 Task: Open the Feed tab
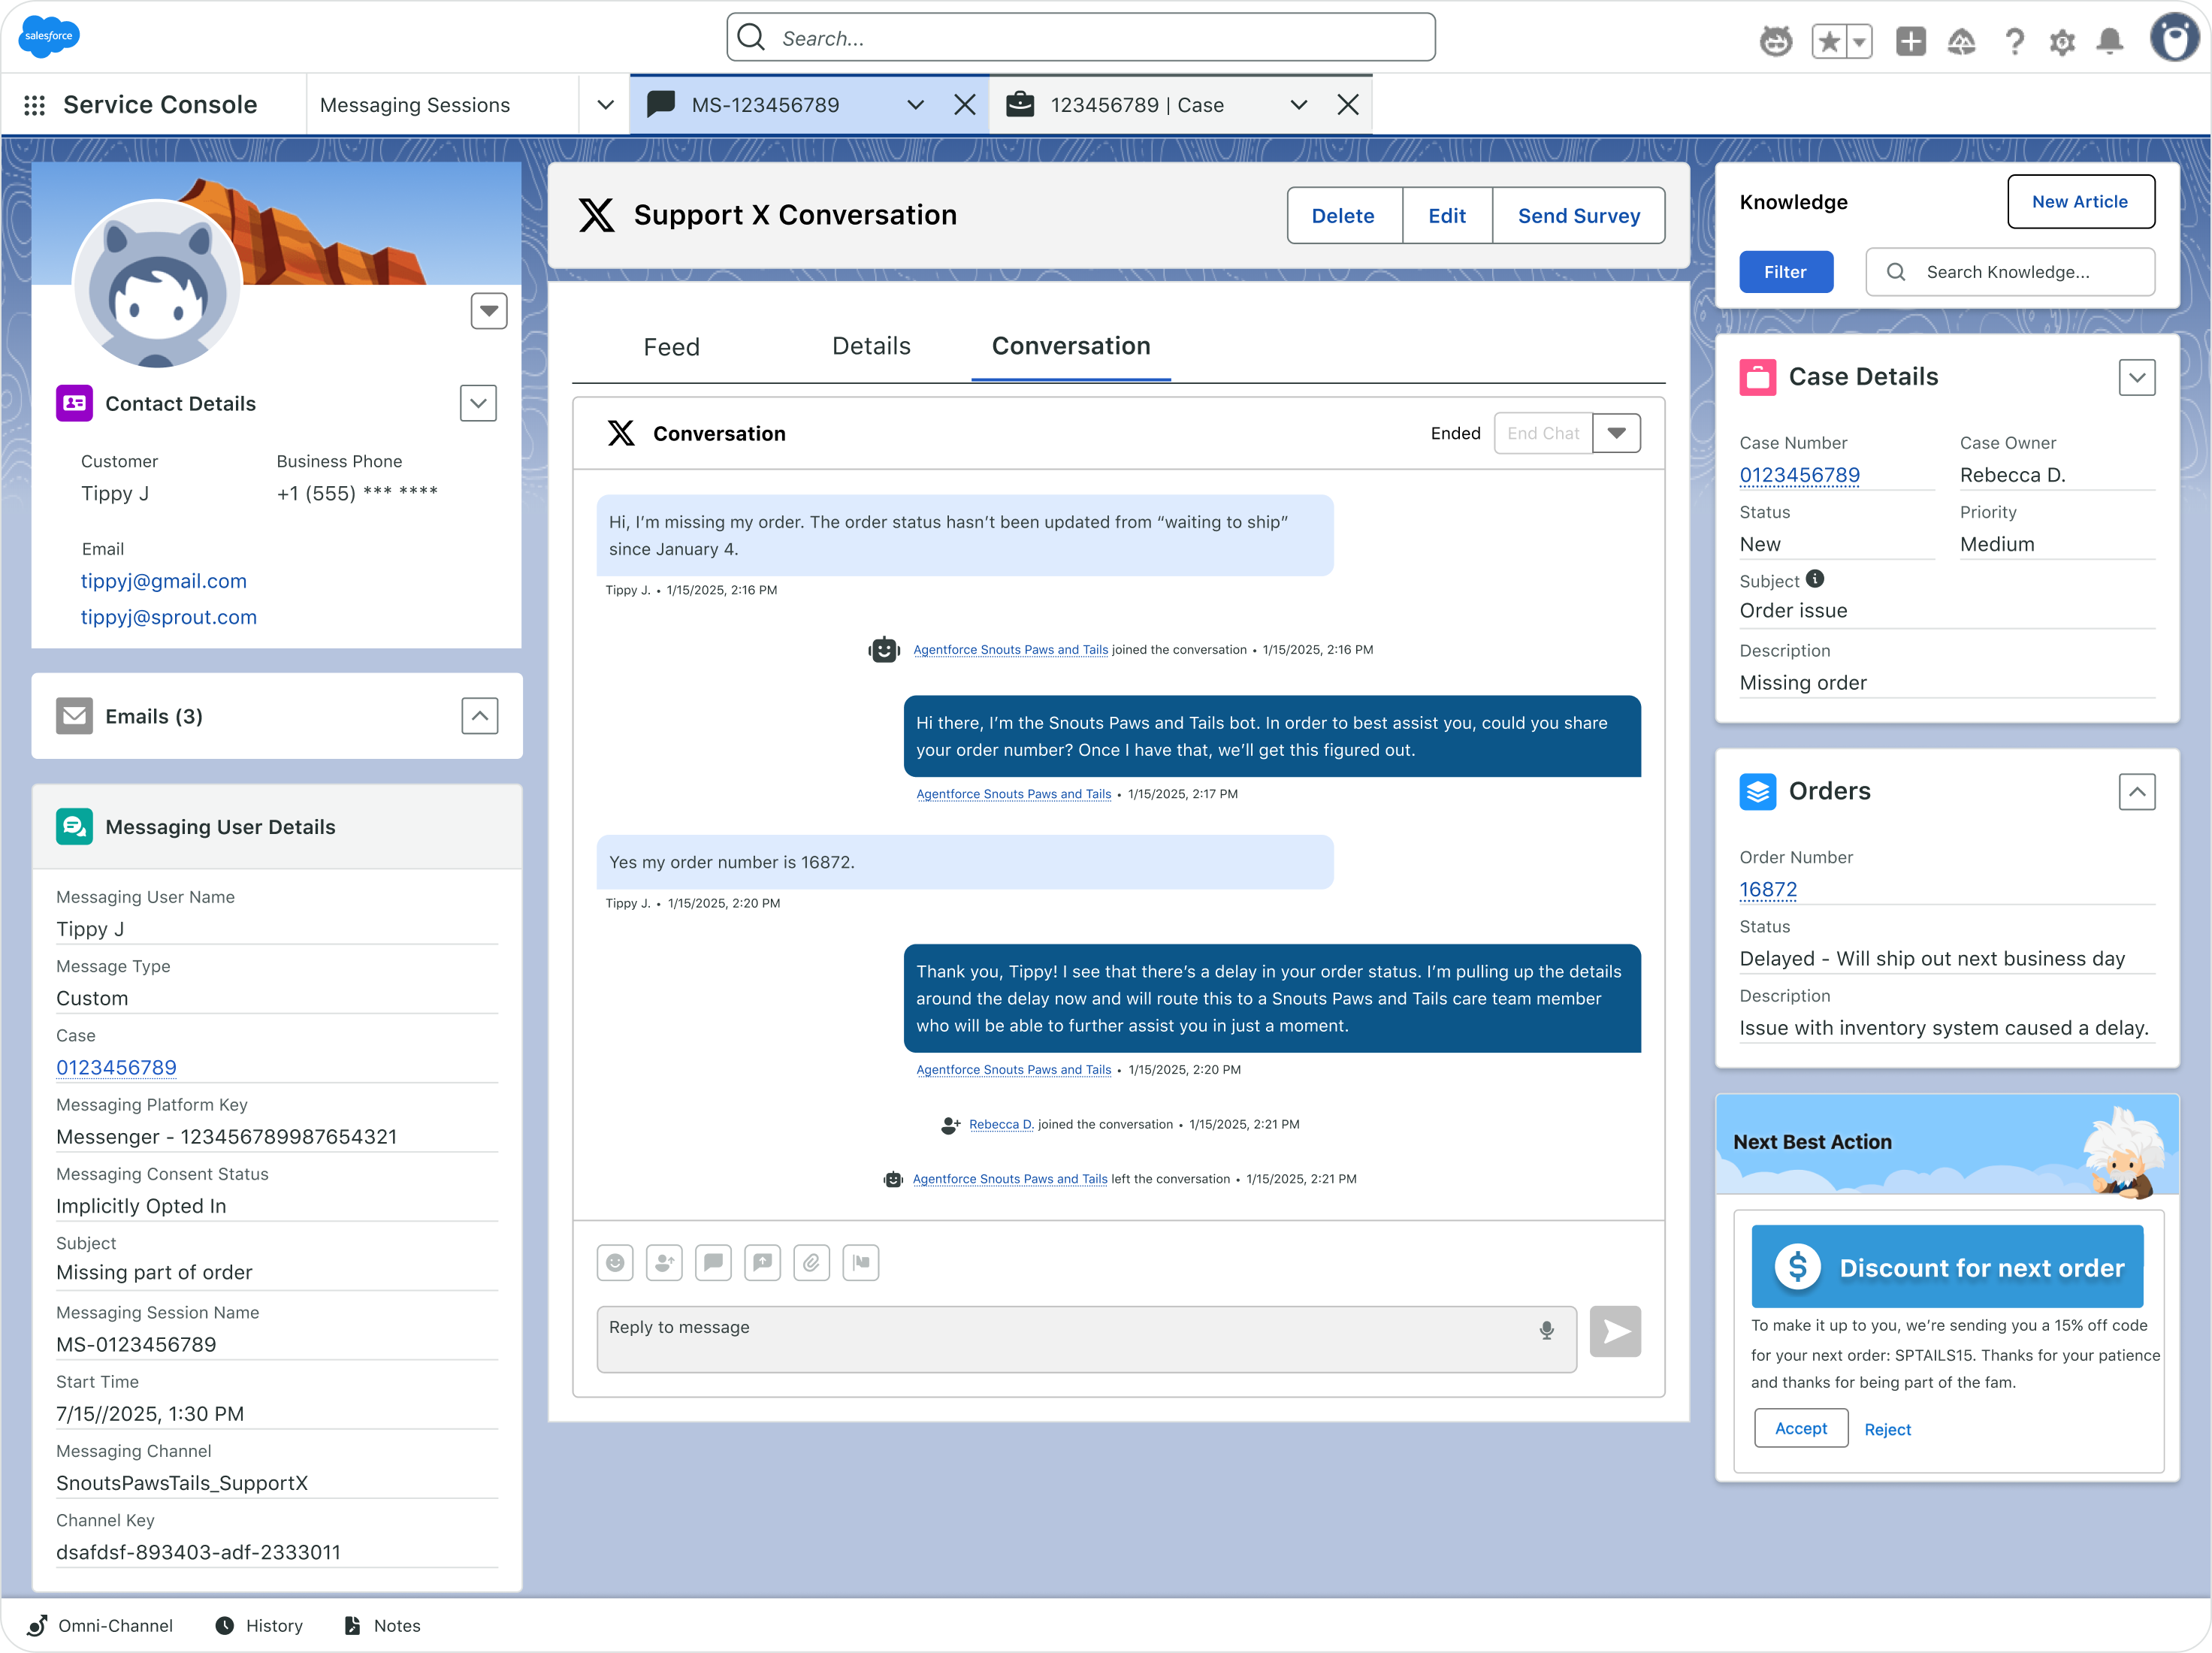click(671, 346)
